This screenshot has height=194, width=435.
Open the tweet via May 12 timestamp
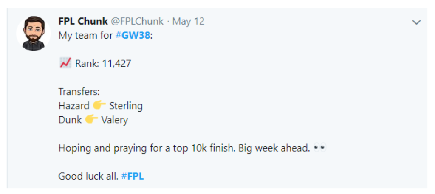point(188,21)
